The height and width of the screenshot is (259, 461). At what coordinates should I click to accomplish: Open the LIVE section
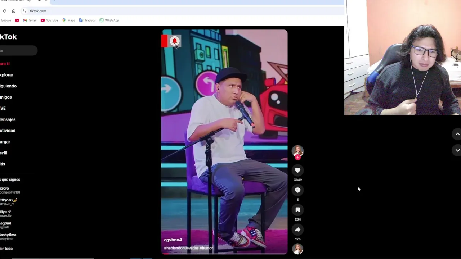pos(3,108)
